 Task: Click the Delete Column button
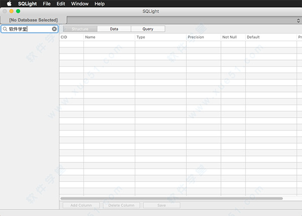click(121, 205)
